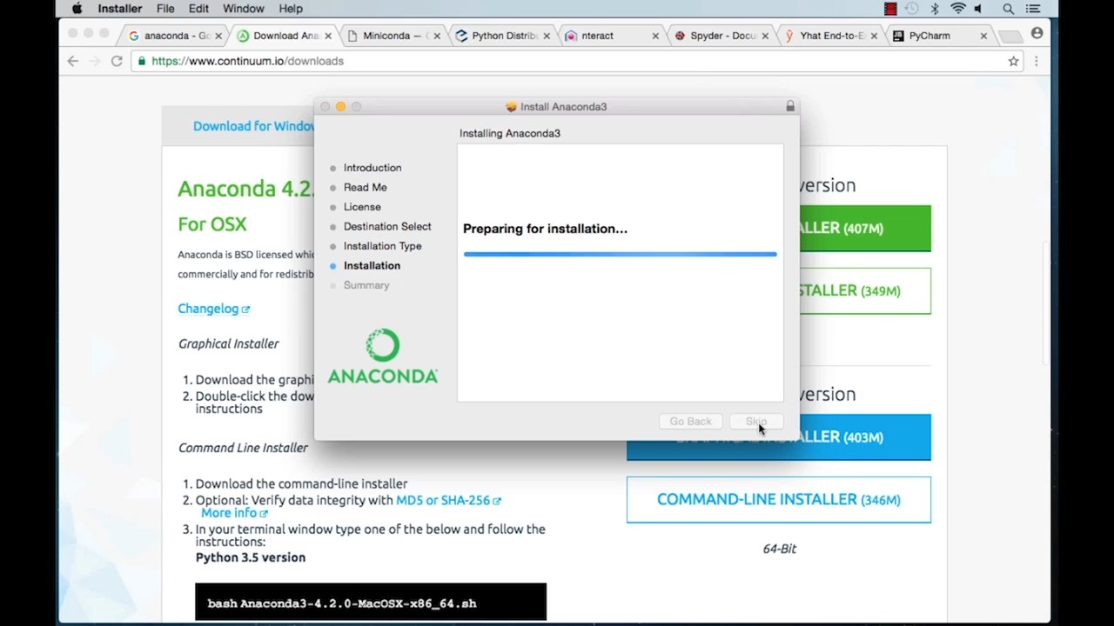The width and height of the screenshot is (1114, 626).
Task: Click the Chrome profile avatar icon
Action: pyautogui.click(x=1037, y=33)
